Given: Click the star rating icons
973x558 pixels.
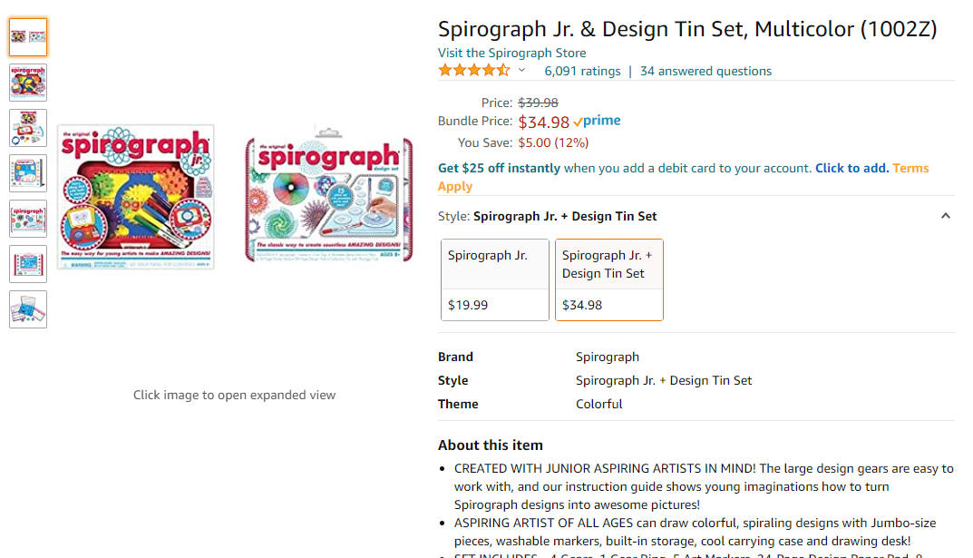Looking at the screenshot, I should [474, 70].
